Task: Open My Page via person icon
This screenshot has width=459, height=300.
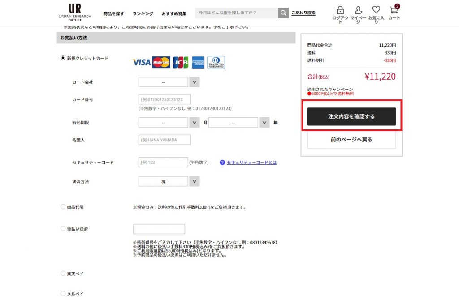Action: click(358, 10)
